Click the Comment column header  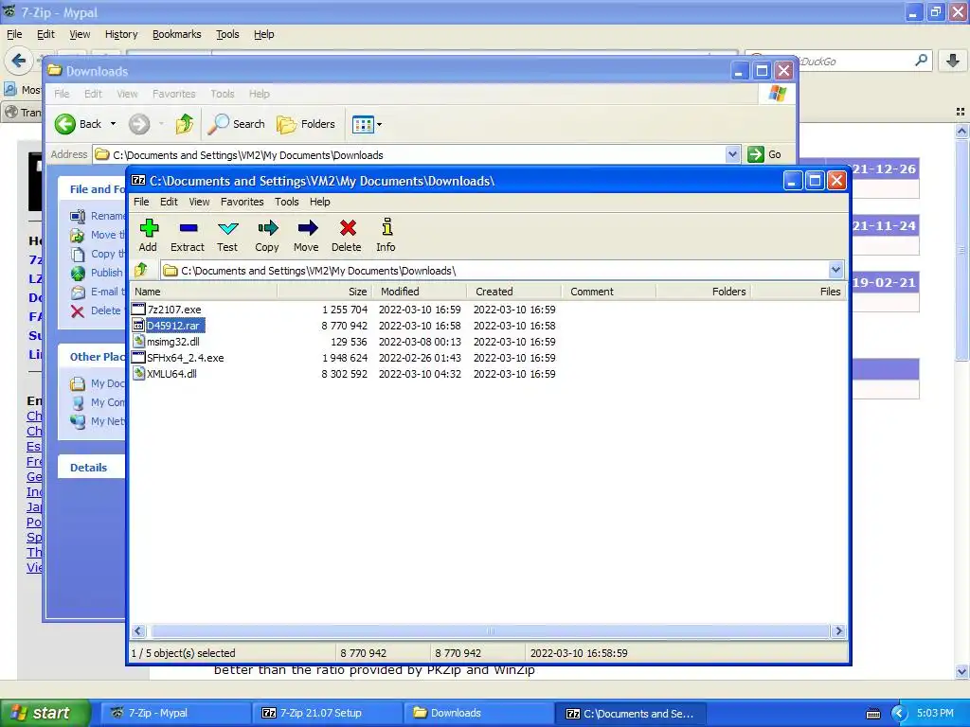[x=609, y=292]
